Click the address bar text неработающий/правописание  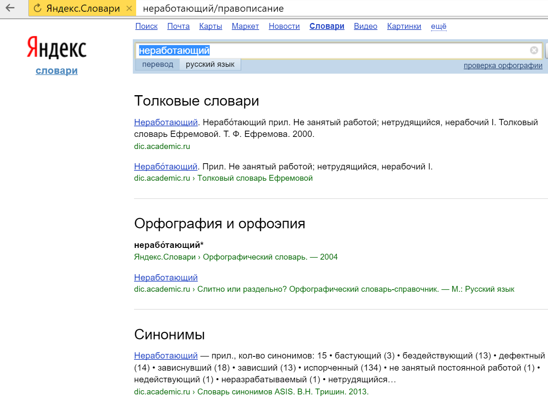click(x=213, y=8)
